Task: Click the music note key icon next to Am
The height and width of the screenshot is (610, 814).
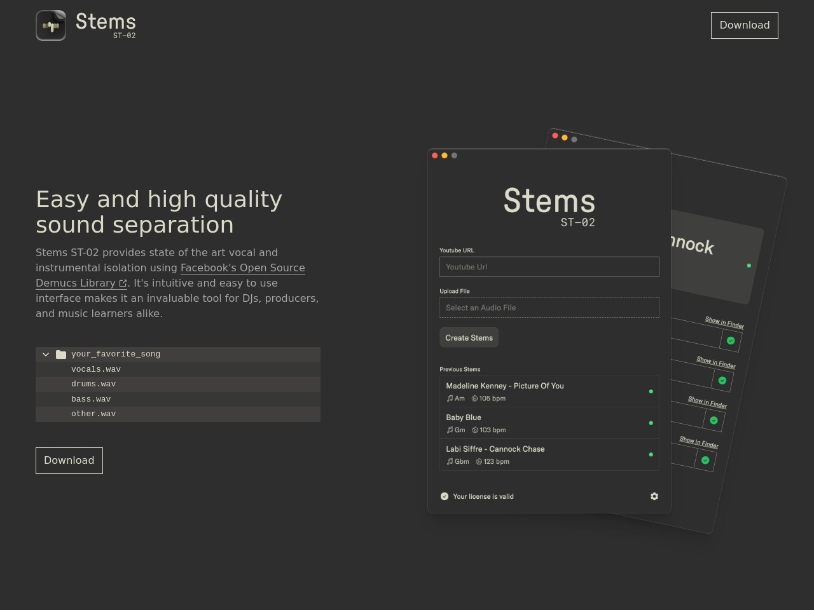Action: click(450, 398)
